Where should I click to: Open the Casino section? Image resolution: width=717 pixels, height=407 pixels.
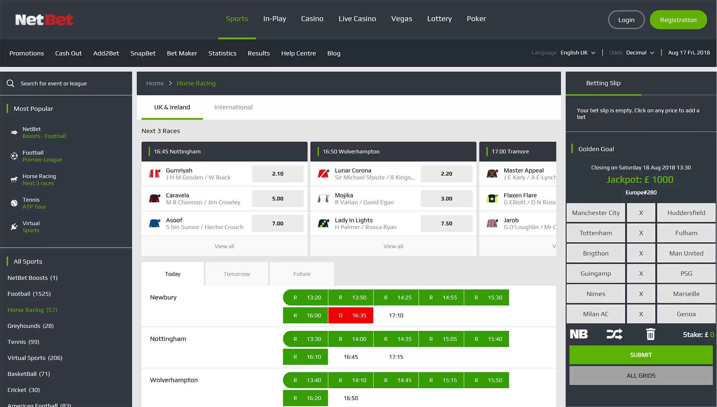(312, 19)
